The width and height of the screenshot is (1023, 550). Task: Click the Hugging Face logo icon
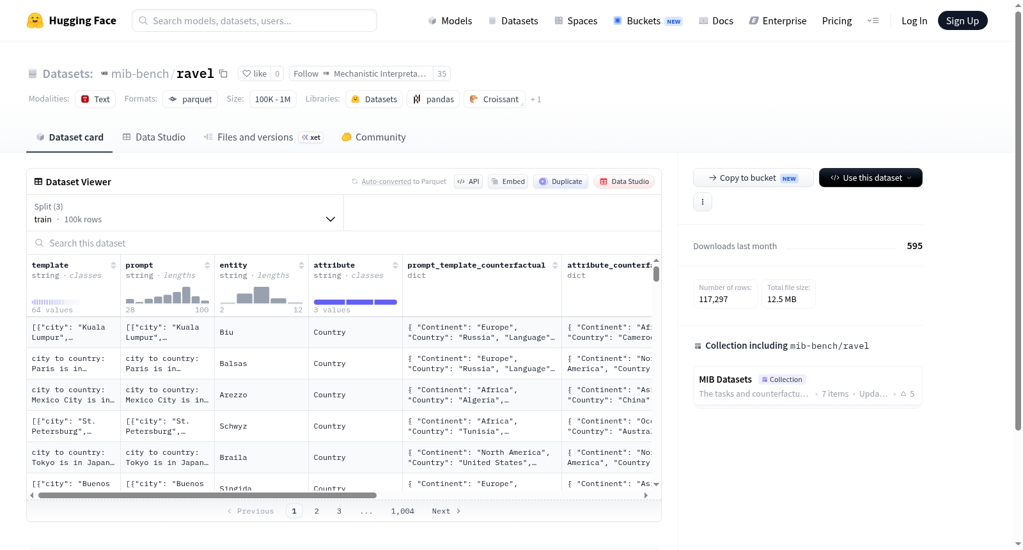tap(35, 20)
